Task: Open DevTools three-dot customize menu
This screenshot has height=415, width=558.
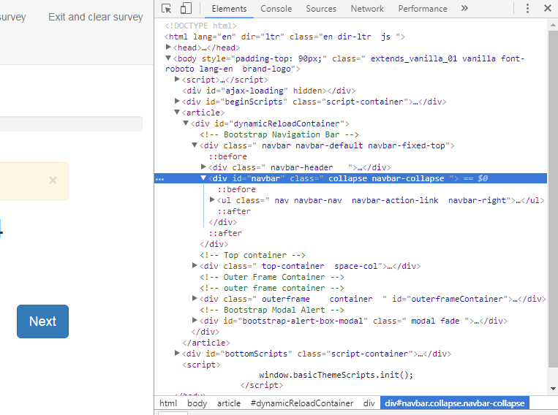Action: (x=527, y=9)
